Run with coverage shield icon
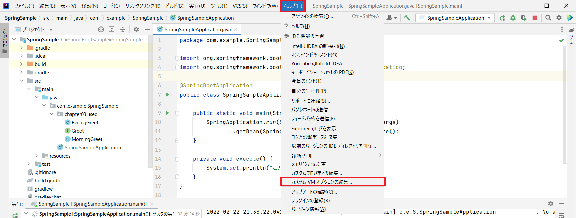This screenshot has width=576, height=218. click(x=524, y=18)
